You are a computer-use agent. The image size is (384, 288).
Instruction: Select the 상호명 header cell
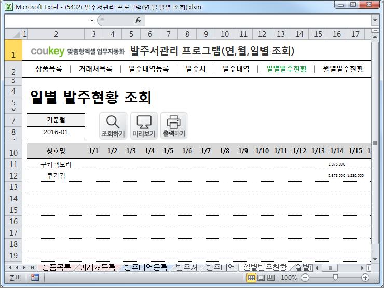click(56, 151)
